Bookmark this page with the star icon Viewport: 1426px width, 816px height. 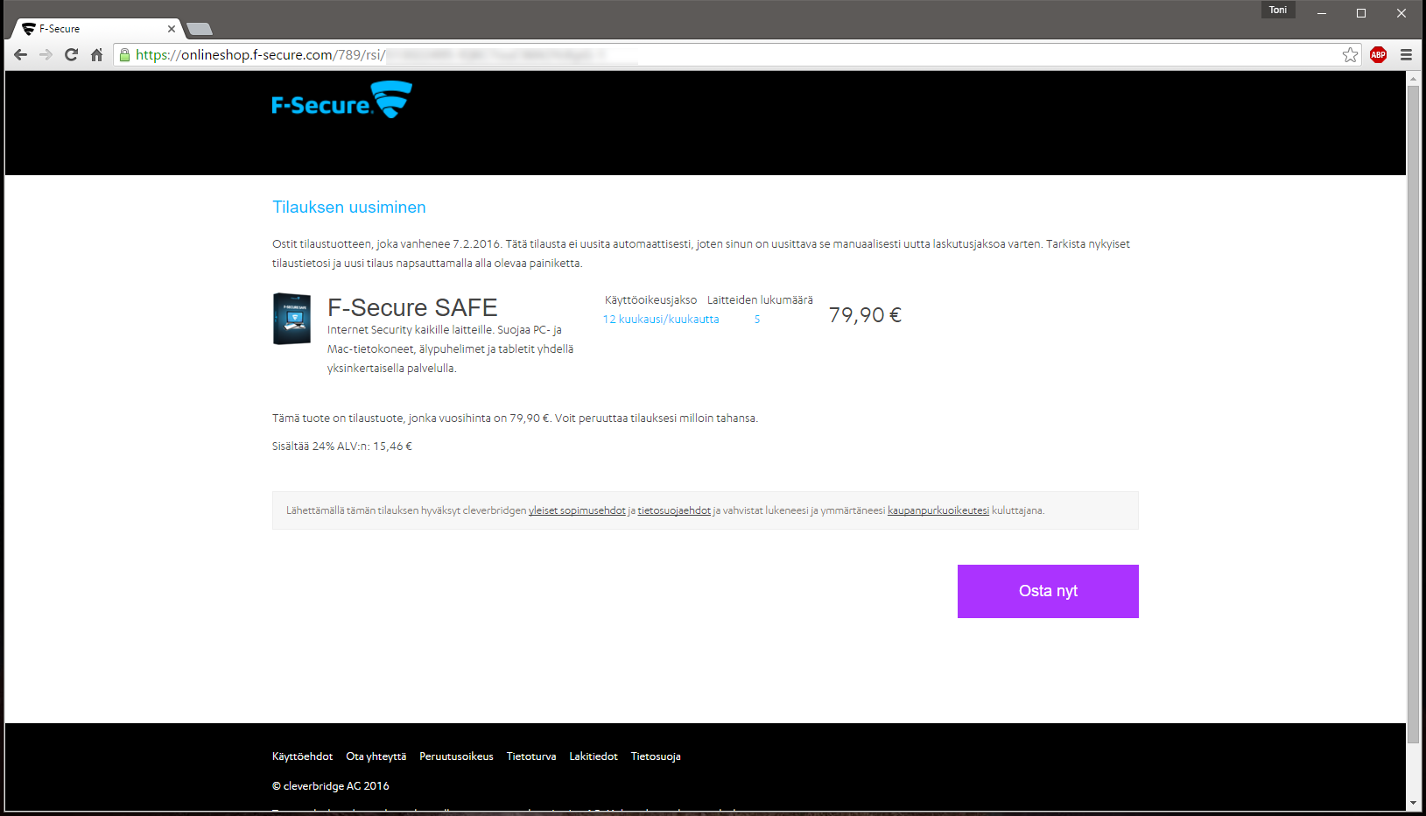pos(1351,54)
